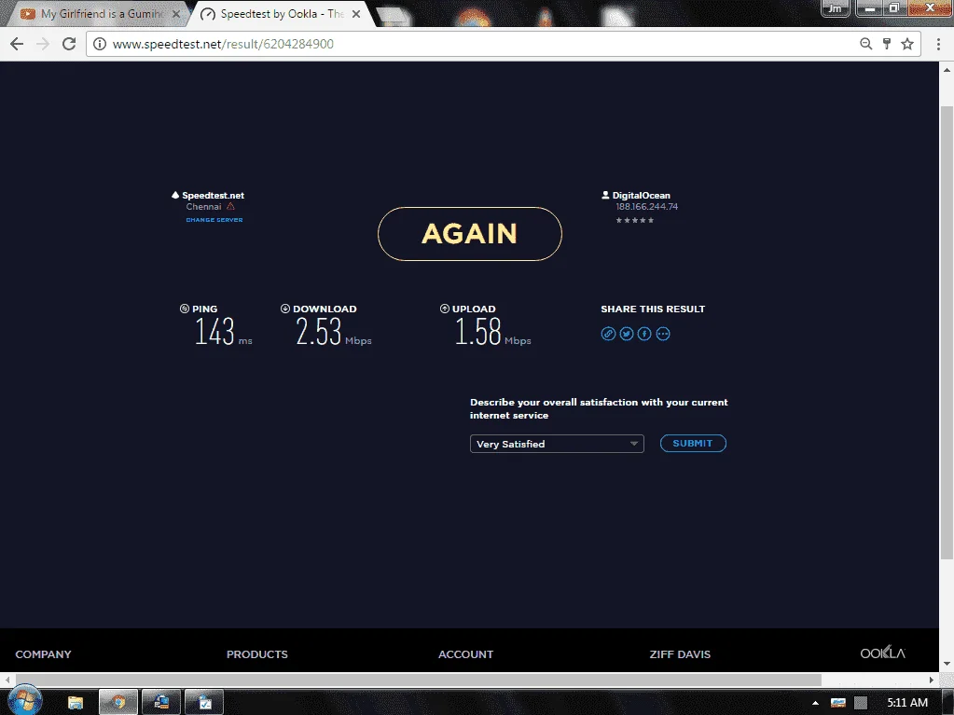
Task: Click the IP address 188.166.244.74
Action: [647, 207]
